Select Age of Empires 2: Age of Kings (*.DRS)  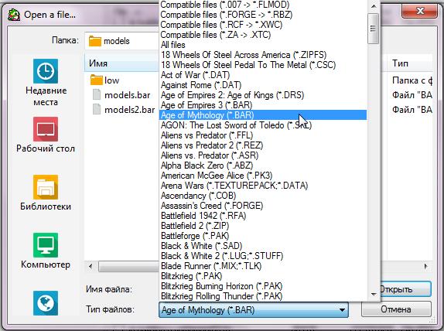tap(263, 95)
